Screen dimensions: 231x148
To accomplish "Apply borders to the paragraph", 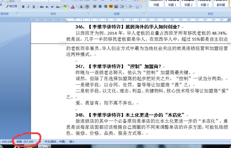I will 137,6.
